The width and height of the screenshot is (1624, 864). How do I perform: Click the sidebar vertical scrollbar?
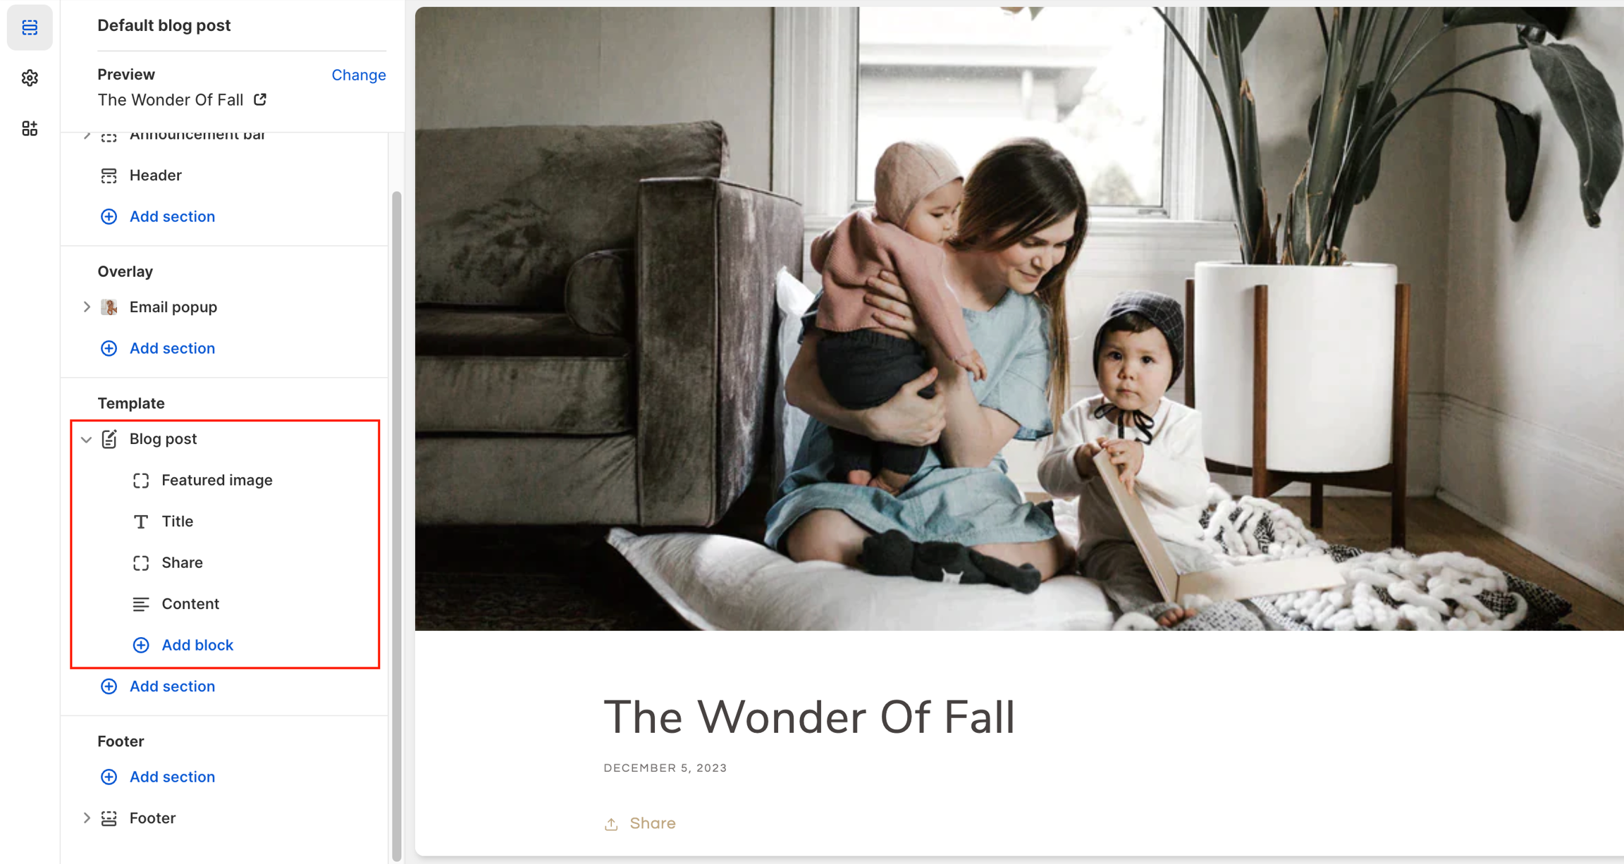pyautogui.click(x=397, y=525)
